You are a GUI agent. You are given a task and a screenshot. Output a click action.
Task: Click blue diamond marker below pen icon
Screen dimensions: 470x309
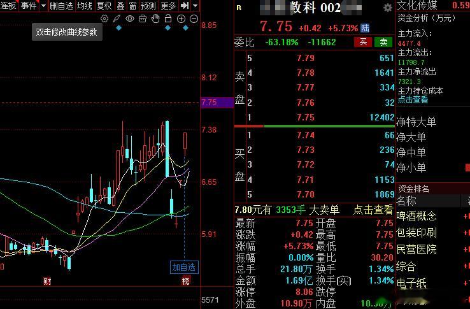(119, 28)
